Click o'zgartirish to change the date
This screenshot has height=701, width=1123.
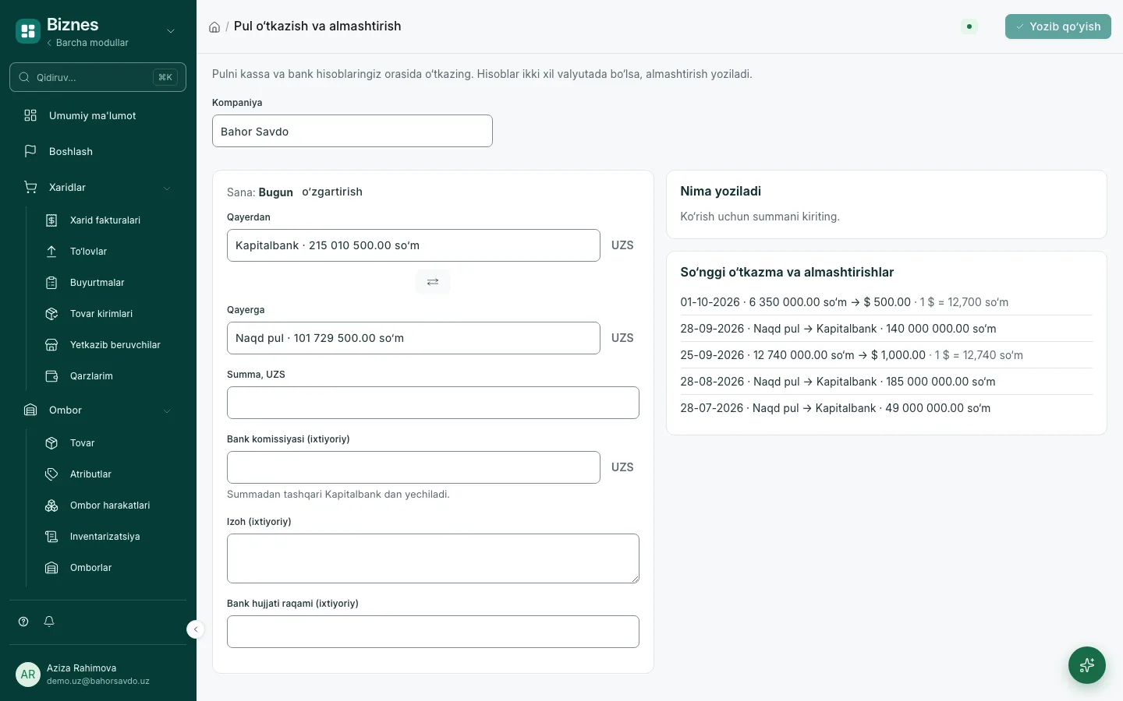[332, 192]
